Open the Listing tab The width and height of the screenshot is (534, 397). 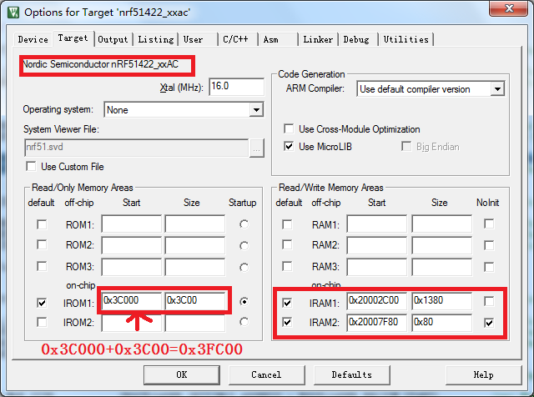(156, 39)
